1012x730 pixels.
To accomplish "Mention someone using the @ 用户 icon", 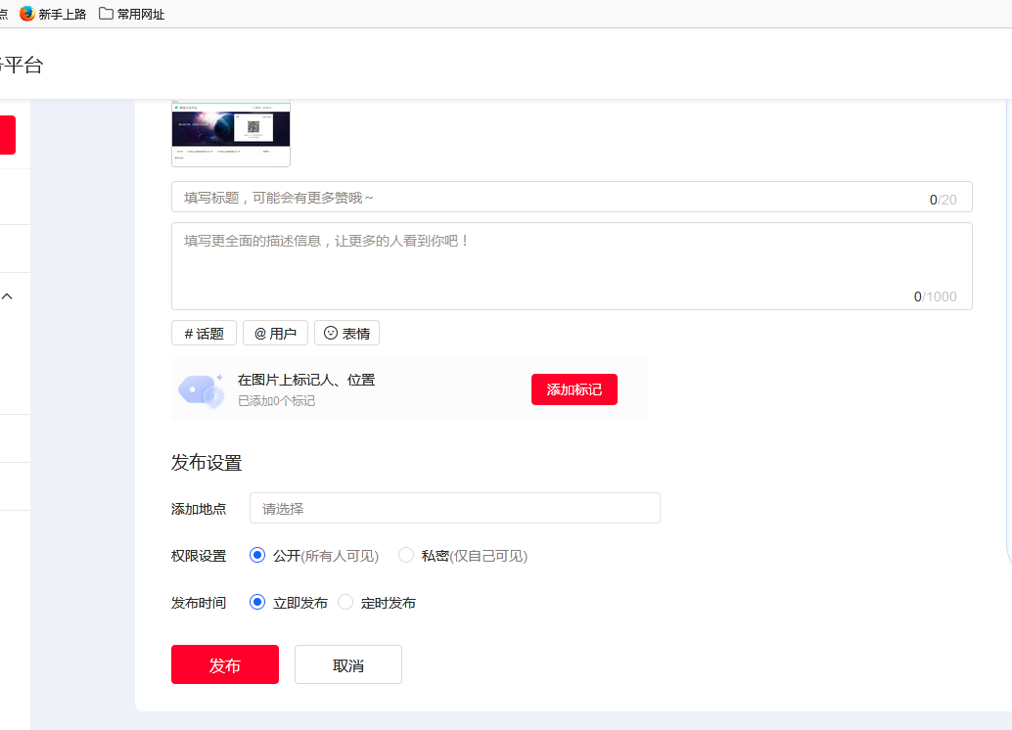I will (x=275, y=333).
